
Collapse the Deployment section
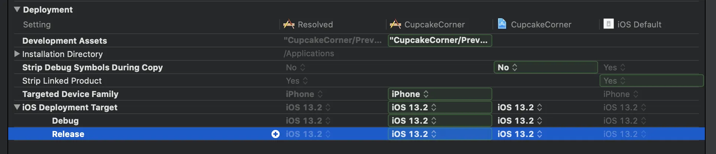click(x=17, y=10)
